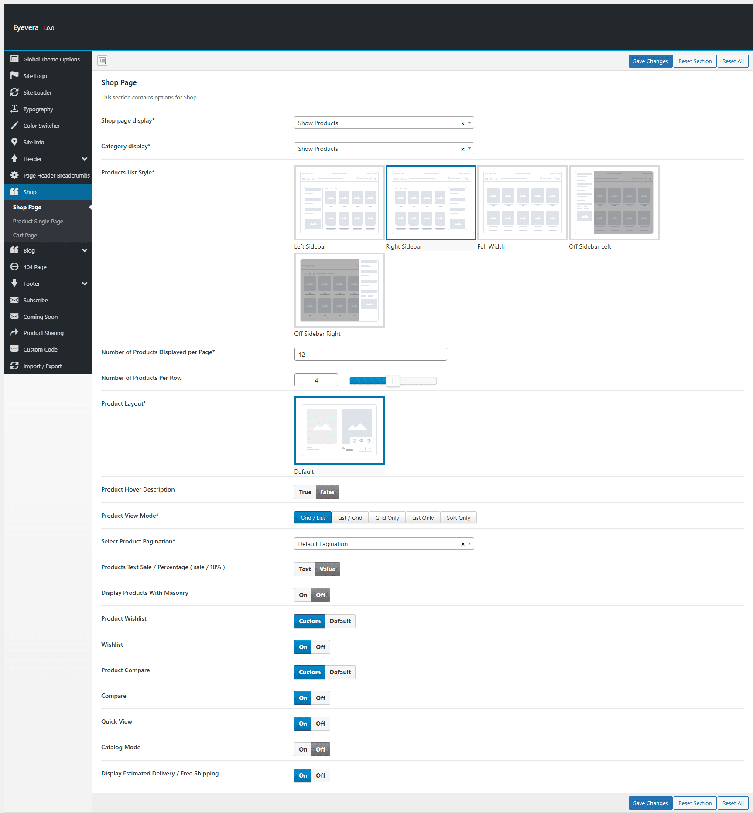
Task: Select the List Only view mode
Action: tap(423, 518)
